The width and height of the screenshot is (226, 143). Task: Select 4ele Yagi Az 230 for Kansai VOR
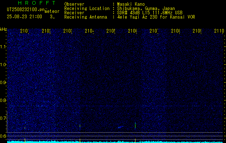pyautogui.click(x=156, y=17)
